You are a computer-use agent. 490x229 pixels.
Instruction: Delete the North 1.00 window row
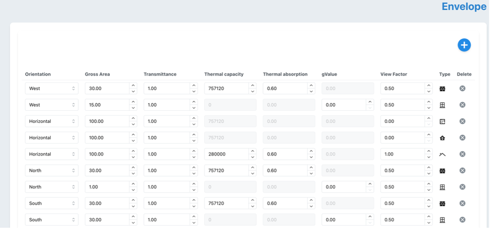click(463, 187)
